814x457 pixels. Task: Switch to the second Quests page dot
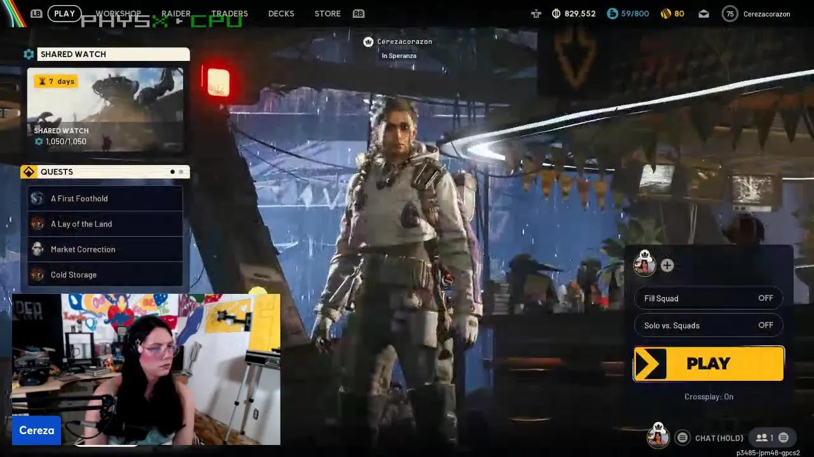pyautogui.click(x=181, y=172)
